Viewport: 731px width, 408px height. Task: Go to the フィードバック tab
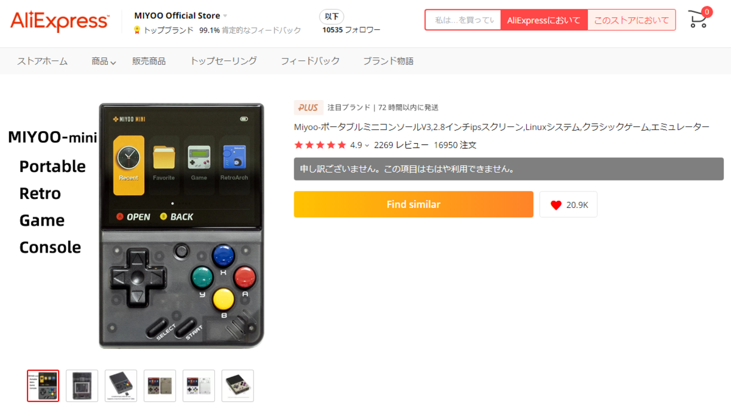(x=310, y=61)
